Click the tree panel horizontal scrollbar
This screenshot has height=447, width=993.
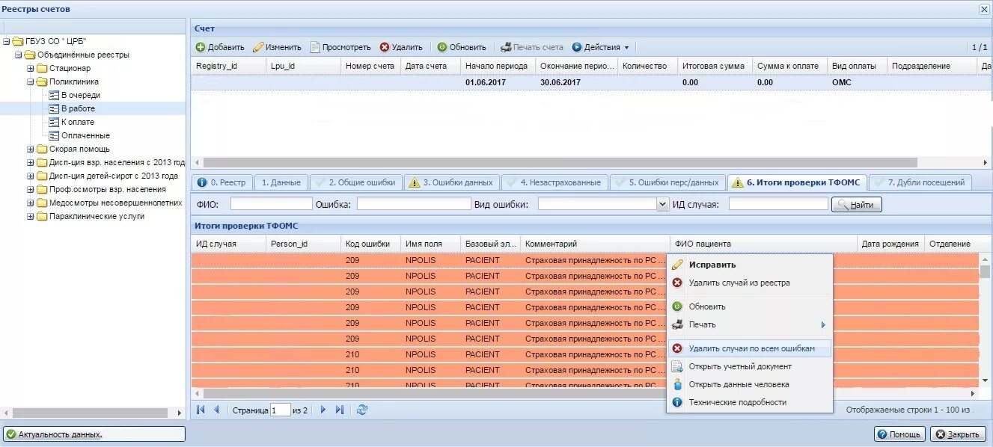tap(90, 413)
